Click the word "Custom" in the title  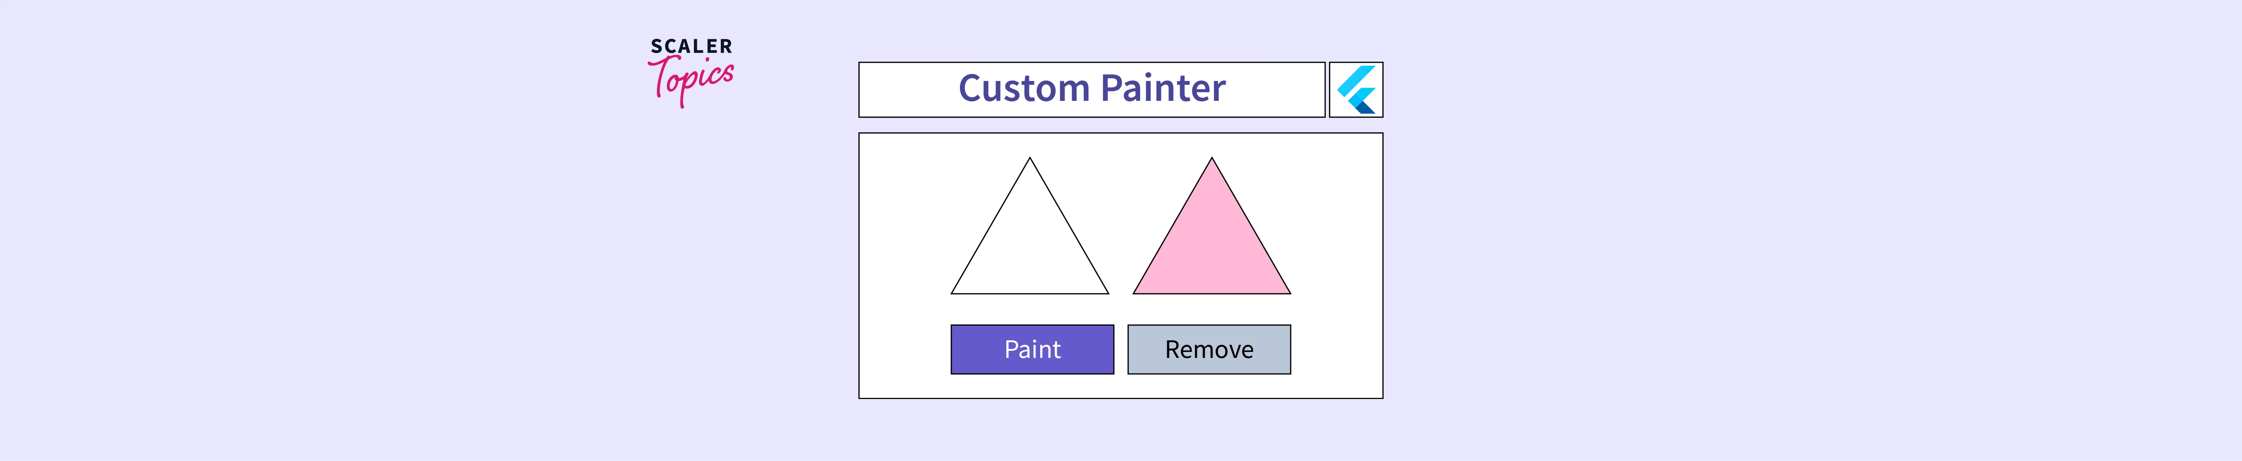1023,89
